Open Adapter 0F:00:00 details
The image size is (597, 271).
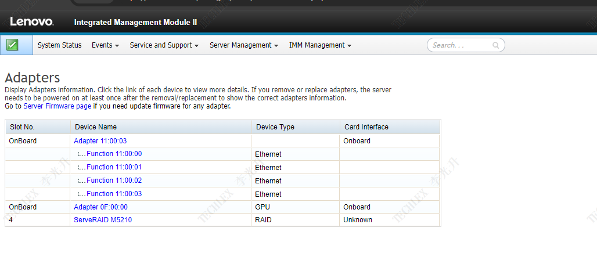click(100, 207)
